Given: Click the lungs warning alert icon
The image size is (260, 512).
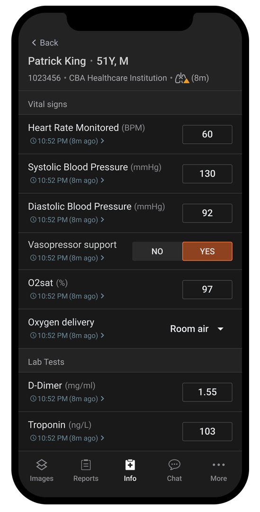Looking at the screenshot, I should coord(182,78).
